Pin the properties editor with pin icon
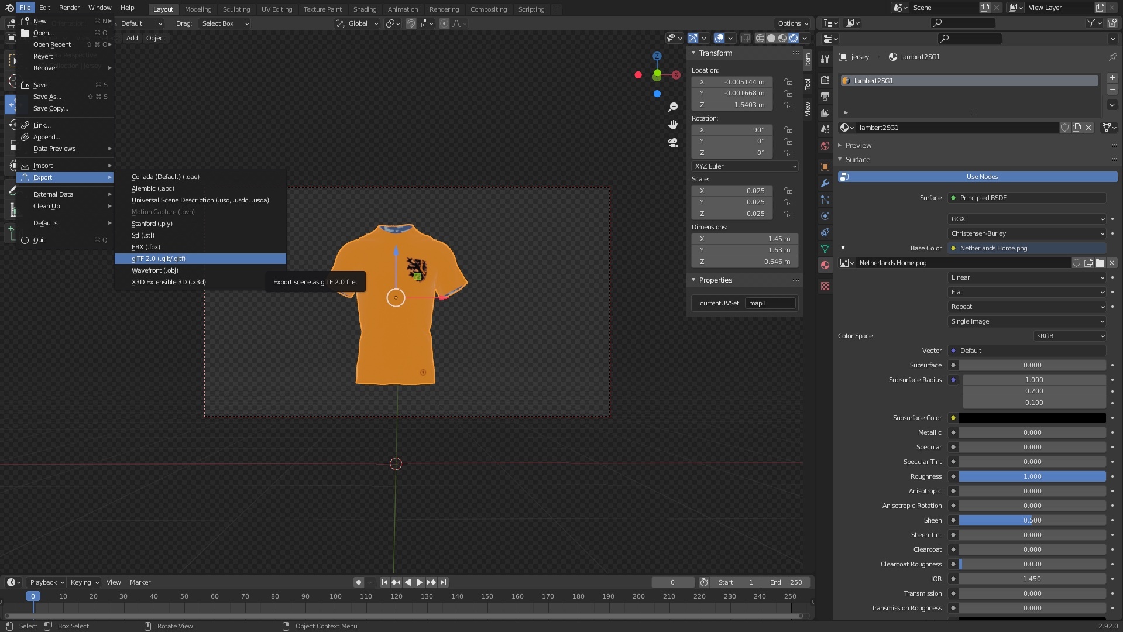 point(1112,57)
